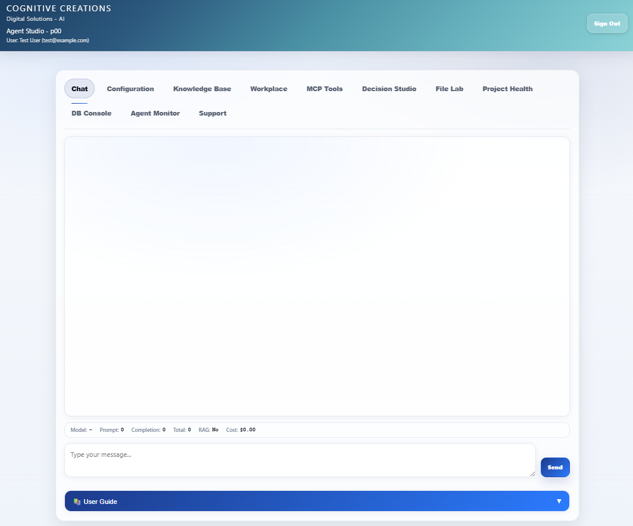Click the Send button
This screenshot has height=526, width=633.
coord(555,467)
